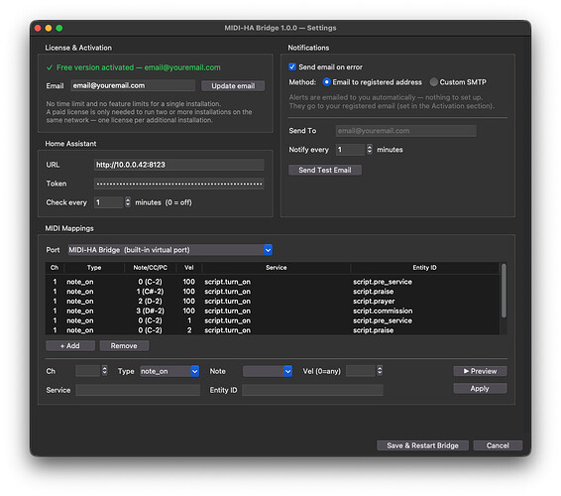This screenshot has width=561, height=496.
Task: Select Email to registered address radio
Action: pyautogui.click(x=326, y=82)
